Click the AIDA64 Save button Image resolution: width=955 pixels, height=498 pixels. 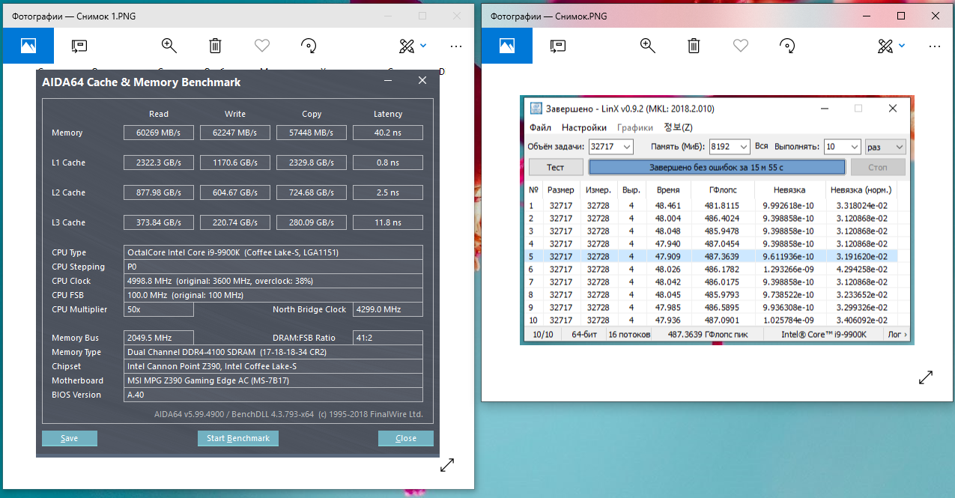(70, 438)
